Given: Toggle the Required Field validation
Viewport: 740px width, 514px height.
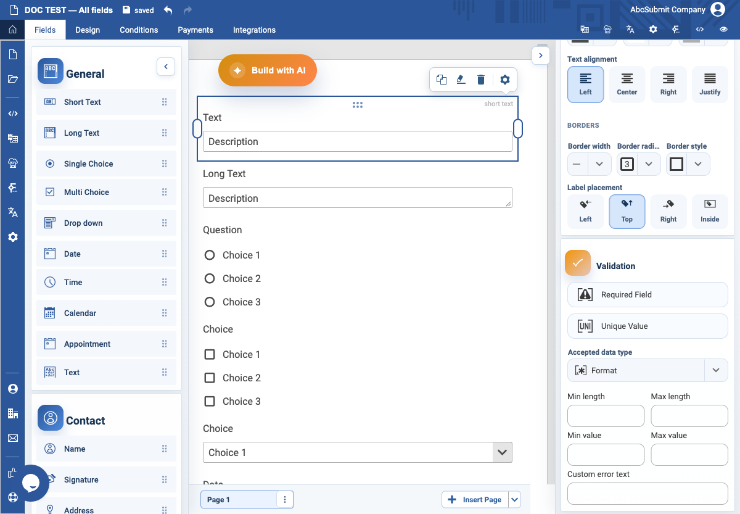Looking at the screenshot, I should 647,294.
